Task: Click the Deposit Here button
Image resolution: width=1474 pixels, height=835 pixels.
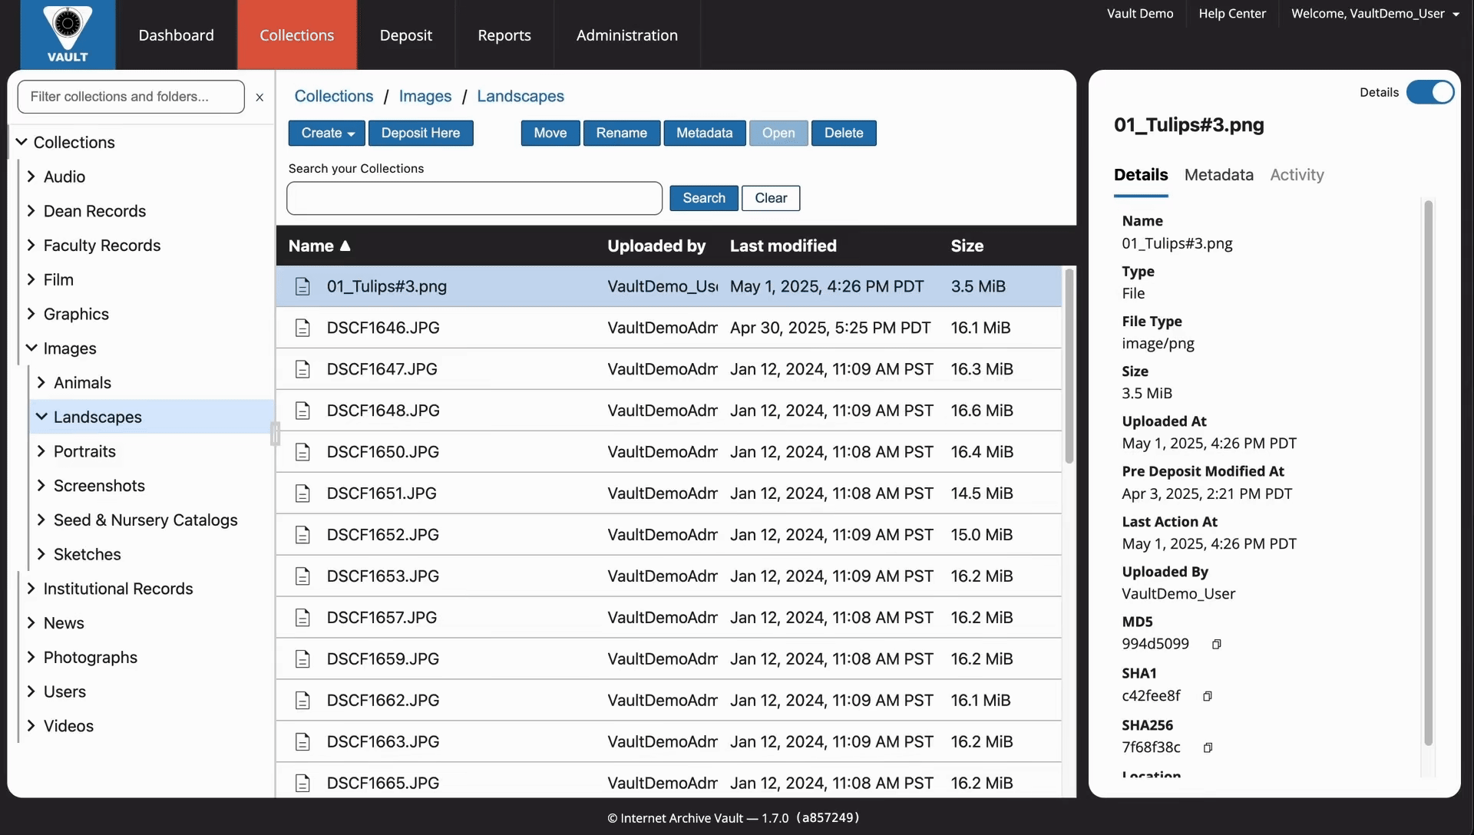Action: tap(421, 133)
